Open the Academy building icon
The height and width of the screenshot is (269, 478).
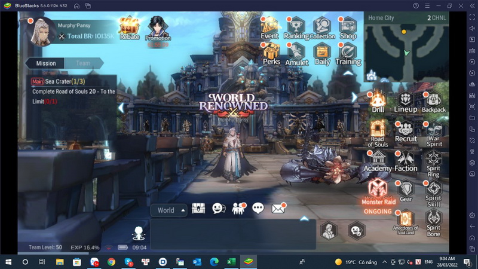coord(378,160)
